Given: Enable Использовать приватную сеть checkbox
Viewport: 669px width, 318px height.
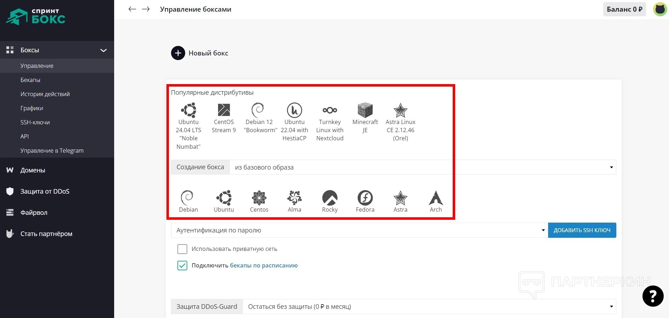Looking at the screenshot, I should coord(182,249).
